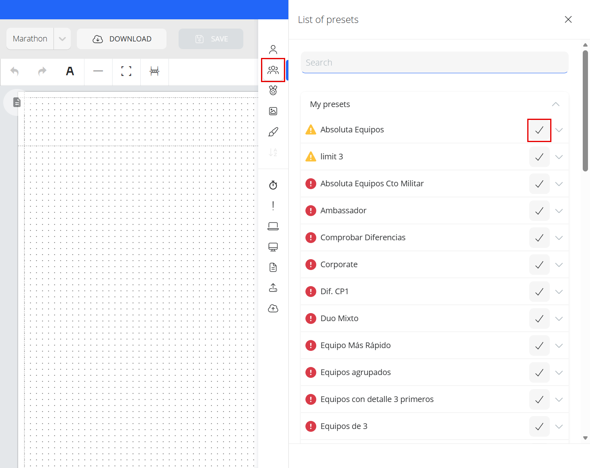Open the document page sidebar icon

point(273,267)
